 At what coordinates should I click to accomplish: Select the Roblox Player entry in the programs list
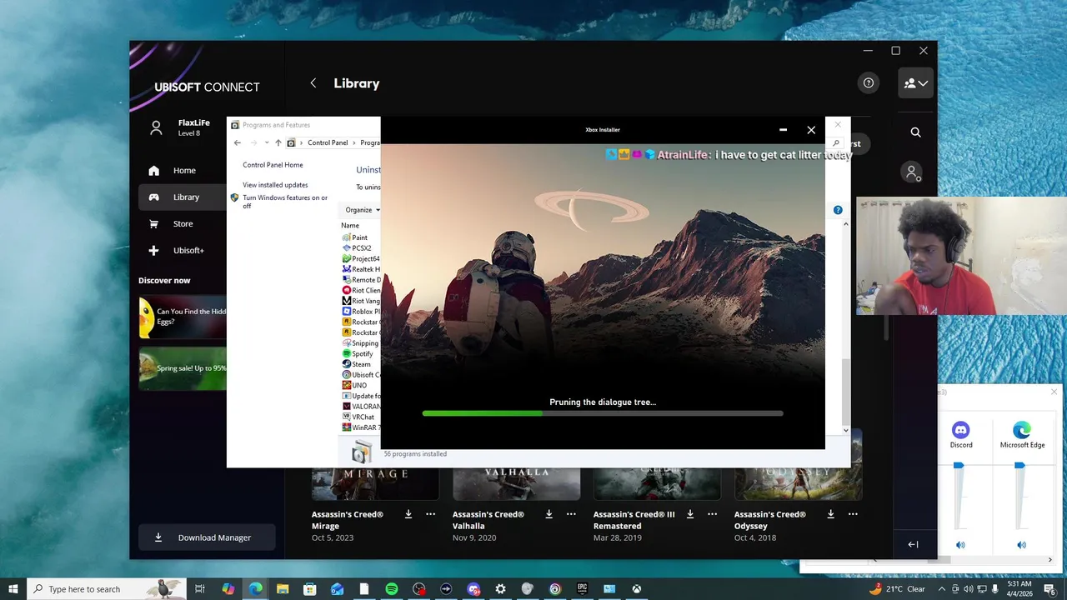[361, 312]
